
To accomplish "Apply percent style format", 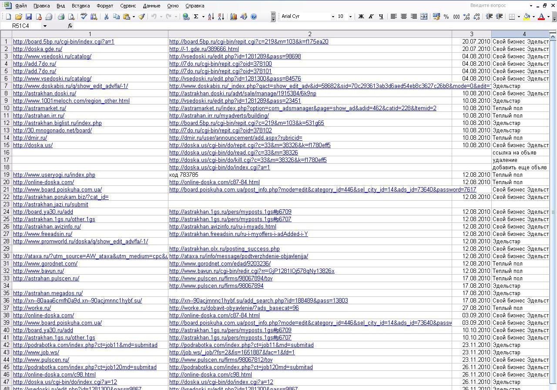I will (446, 17).
